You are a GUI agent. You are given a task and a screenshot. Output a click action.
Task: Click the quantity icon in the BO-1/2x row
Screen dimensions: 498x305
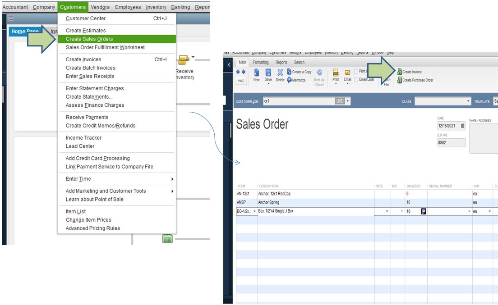click(424, 211)
